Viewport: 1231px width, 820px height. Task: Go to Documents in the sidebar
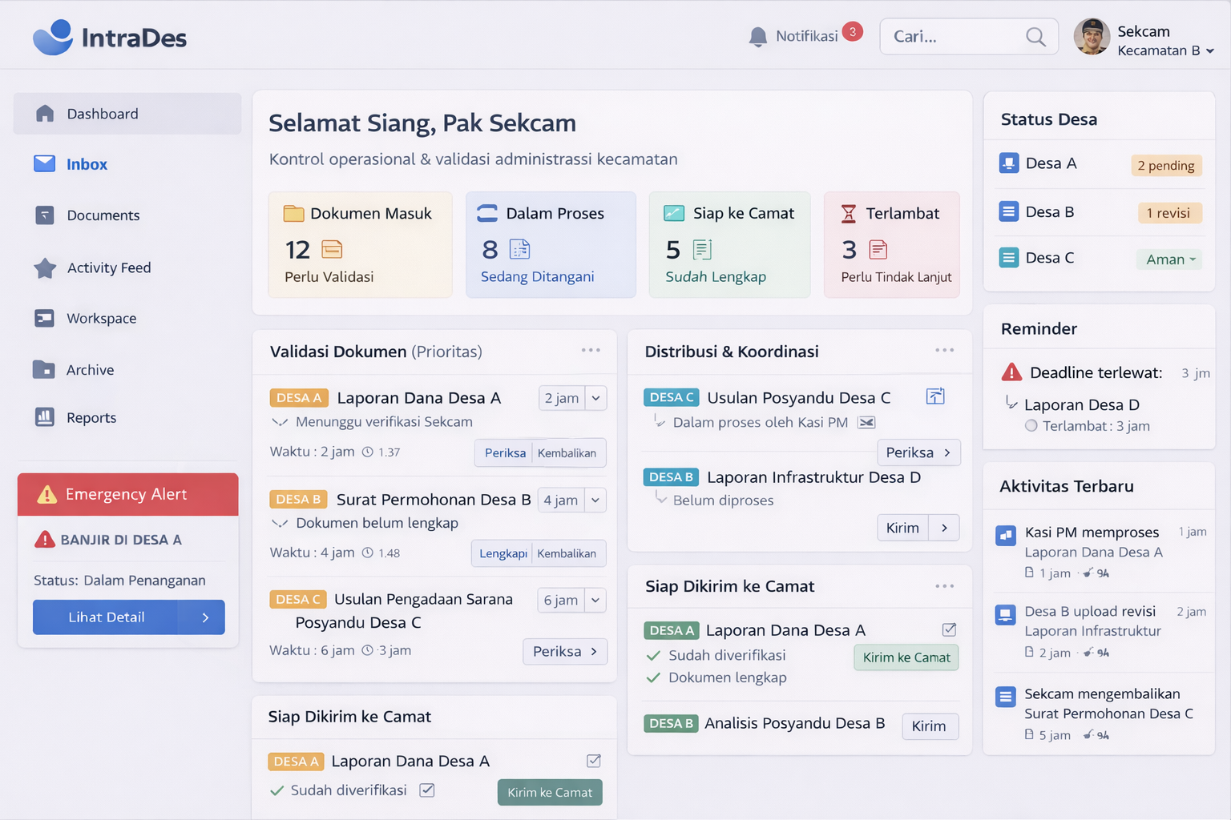(103, 215)
